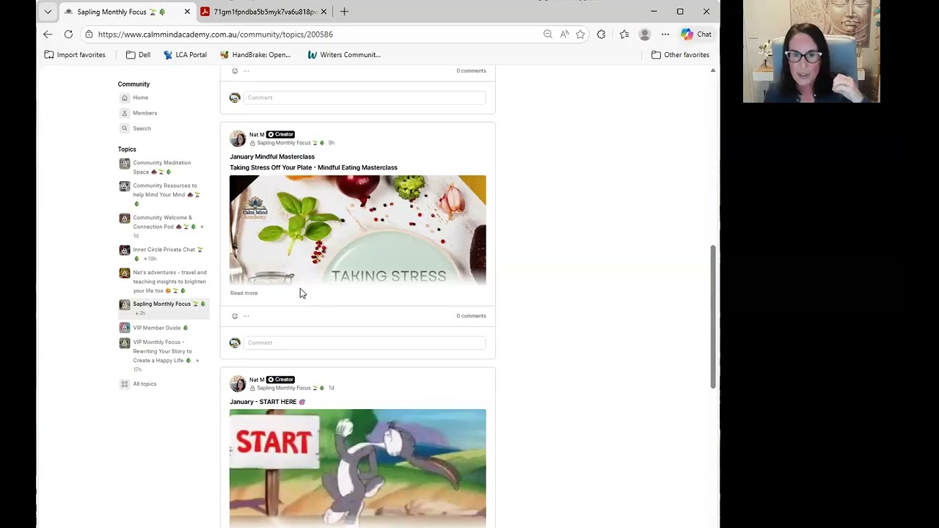Open Copilot Chat button
939x528 pixels.
pos(696,34)
